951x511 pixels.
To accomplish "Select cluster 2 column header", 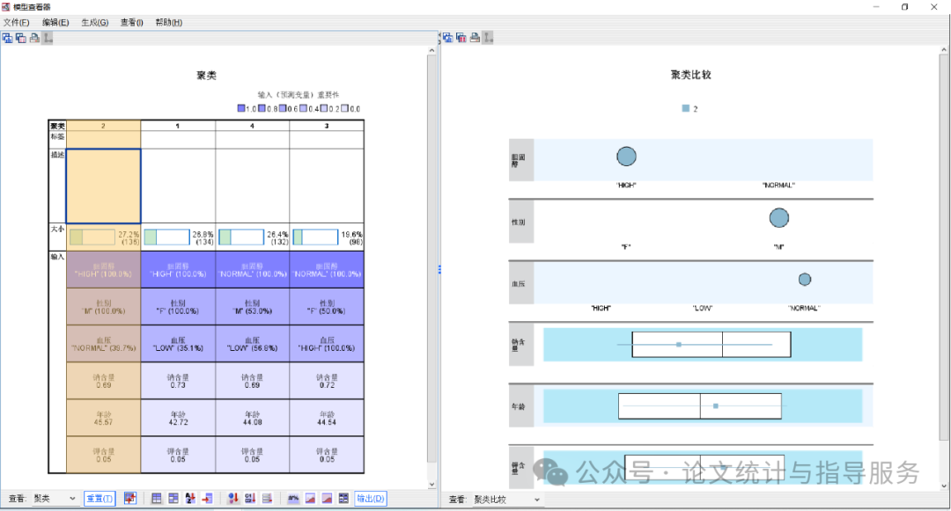I will pyautogui.click(x=103, y=126).
